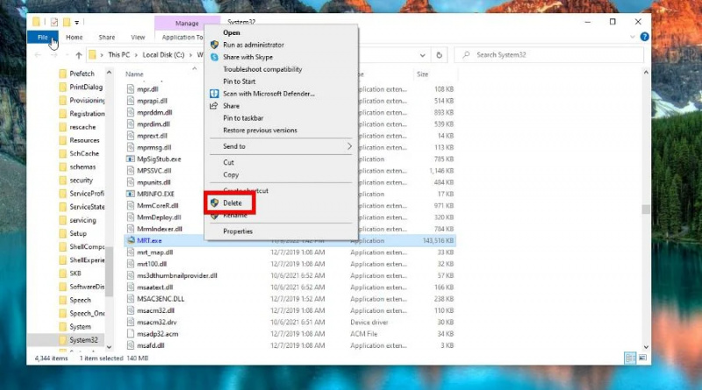Screen dimensions: 702x390
Task: Click the MRT.exe file icon
Action: pyautogui.click(x=131, y=241)
